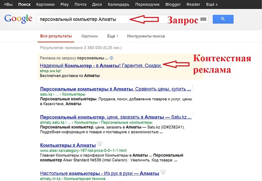Click the ad info icon next to Реклама
The image size is (262, 181).
pyautogui.click(x=111, y=58)
